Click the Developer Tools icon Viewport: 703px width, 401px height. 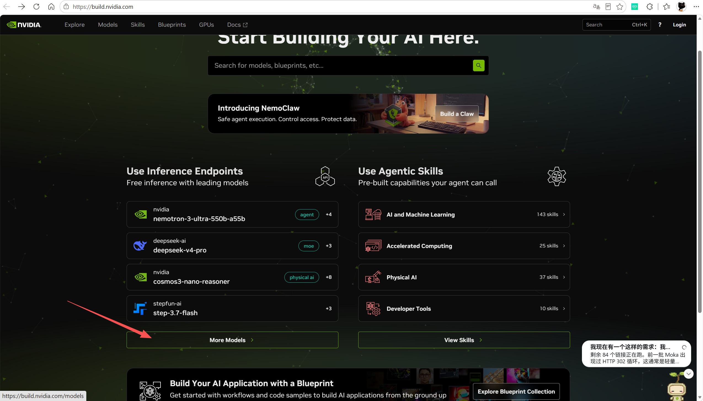(x=373, y=309)
